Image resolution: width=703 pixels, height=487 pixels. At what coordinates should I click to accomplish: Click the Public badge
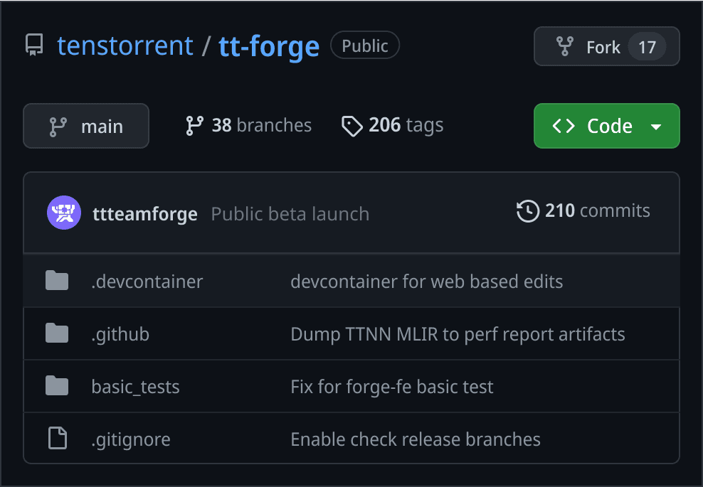(365, 45)
